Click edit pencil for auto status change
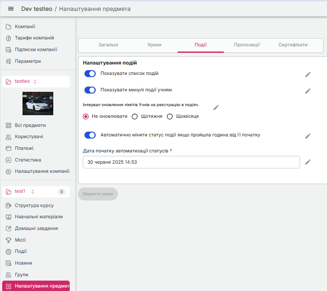 click(308, 136)
